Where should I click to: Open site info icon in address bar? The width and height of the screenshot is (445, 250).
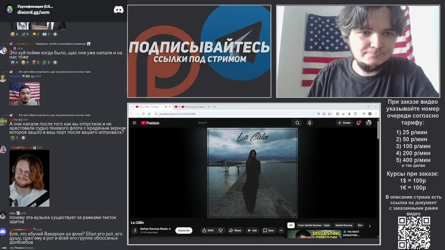pyautogui.click(x=156, y=114)
